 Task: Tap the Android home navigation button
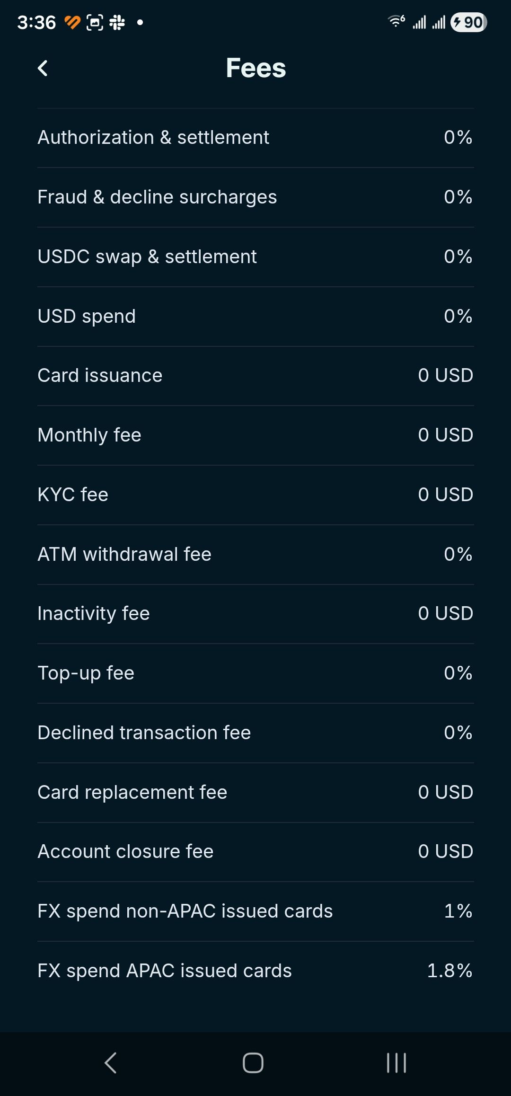click(253, 1063)
